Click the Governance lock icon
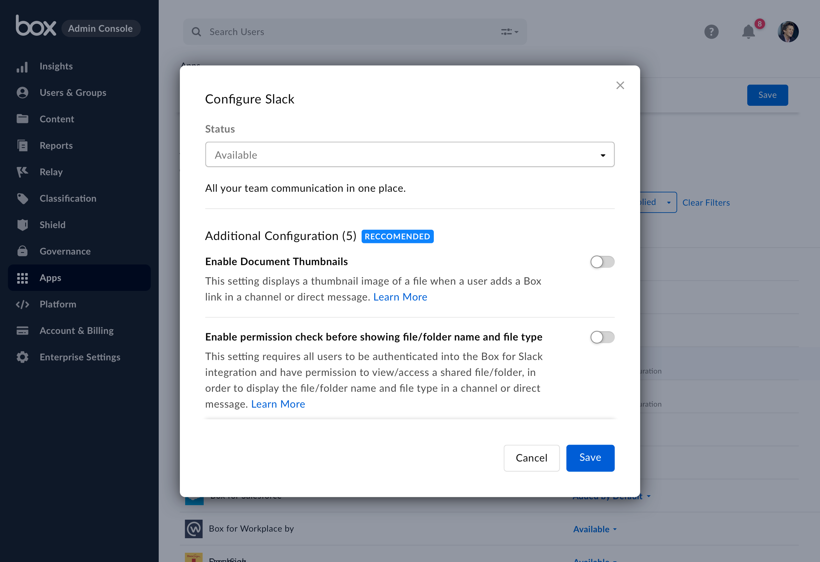This screenshot has height=562, width=820. tap(22, 251)
